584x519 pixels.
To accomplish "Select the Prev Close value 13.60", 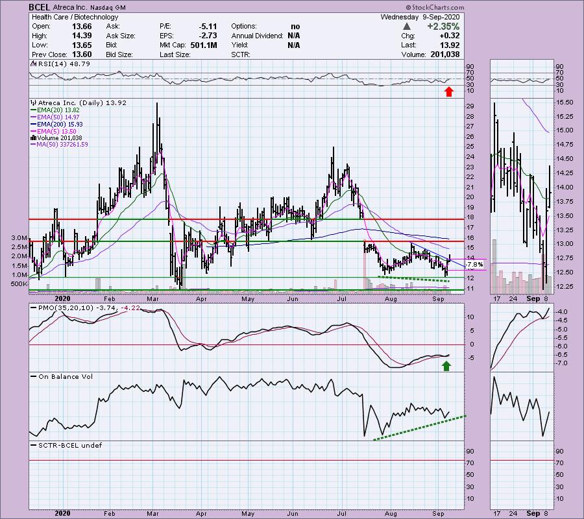I will pos(82,54).
